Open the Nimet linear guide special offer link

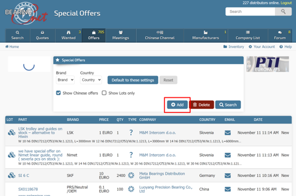(x=40, y=155)
